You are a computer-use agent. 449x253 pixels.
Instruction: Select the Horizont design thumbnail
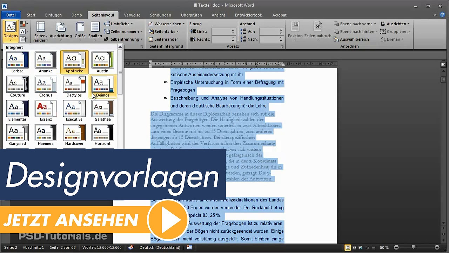102,135
